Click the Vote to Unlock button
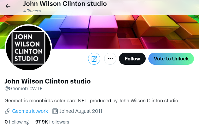The image size is (199, 127). click(x=171, y=59)
